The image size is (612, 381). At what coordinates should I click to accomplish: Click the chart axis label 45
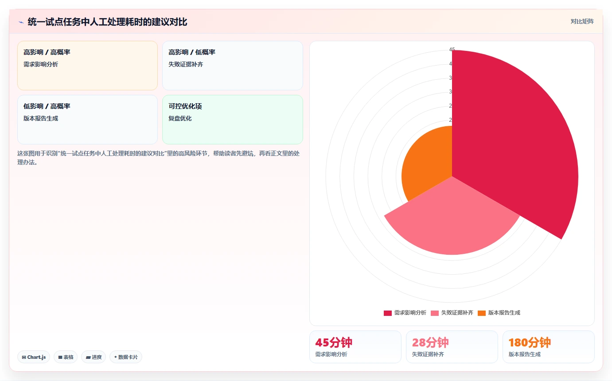[452, 50]
